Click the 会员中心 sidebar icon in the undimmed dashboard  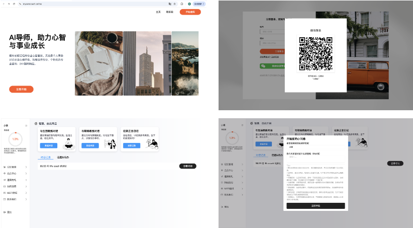click(x=5, y=173)
